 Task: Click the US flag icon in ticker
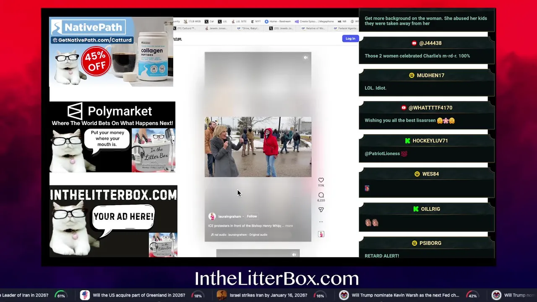(x=85, y=295)
